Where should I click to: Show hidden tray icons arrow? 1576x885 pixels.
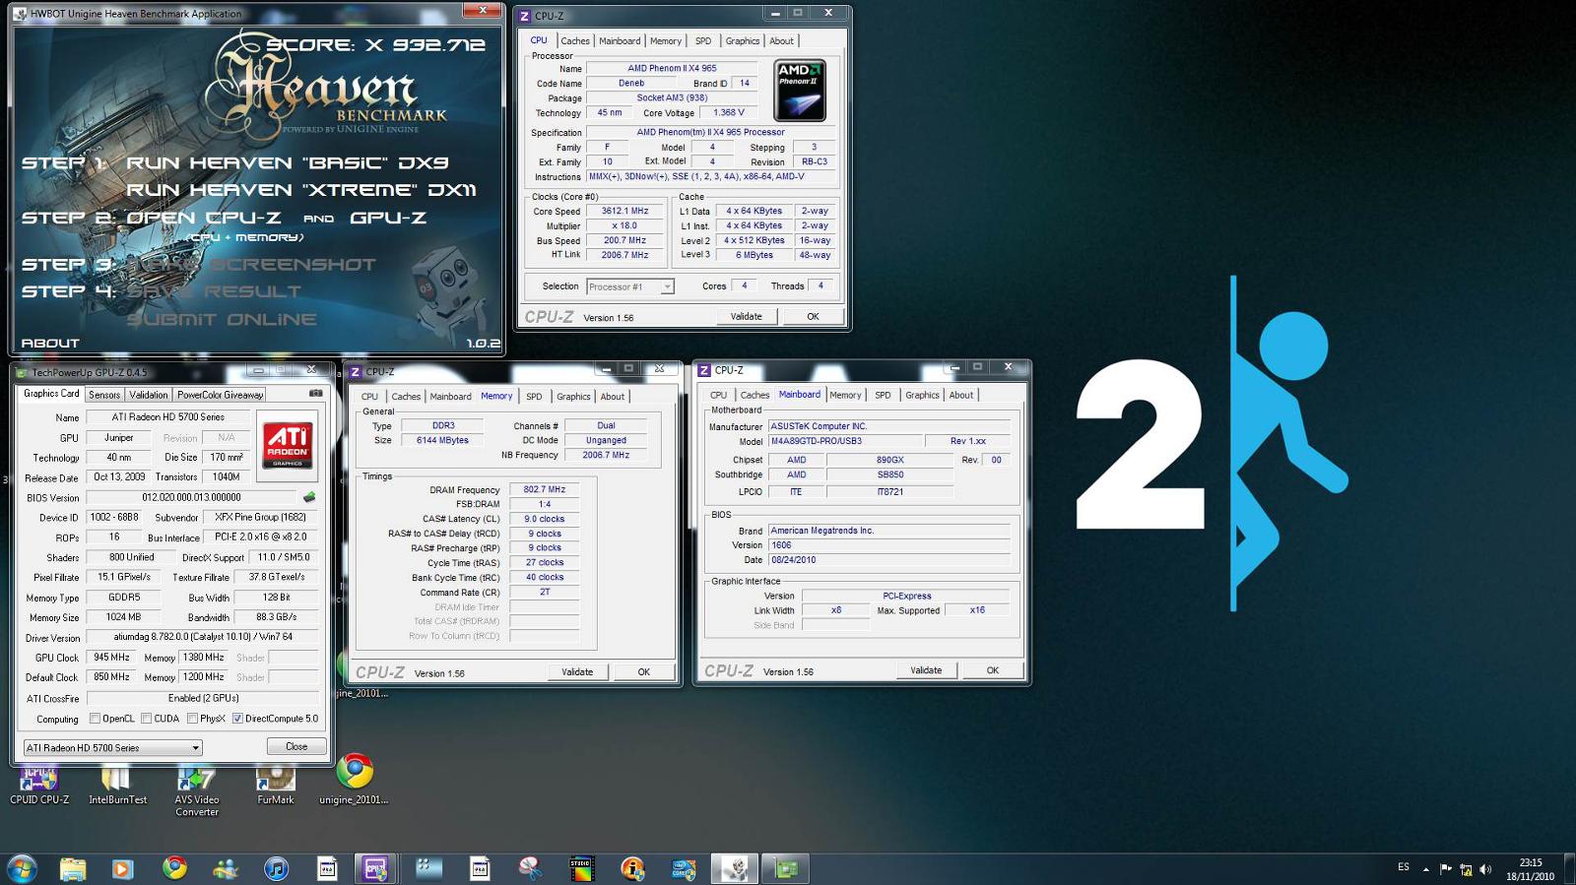tap(1425, 869)
